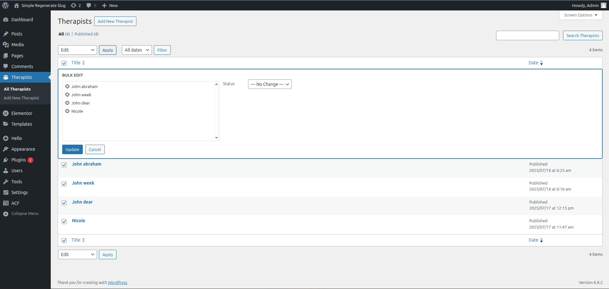609x289 pixels.
Task: Focus the search therapists input field
Action: pyautogui.click(x=527, y=35)
